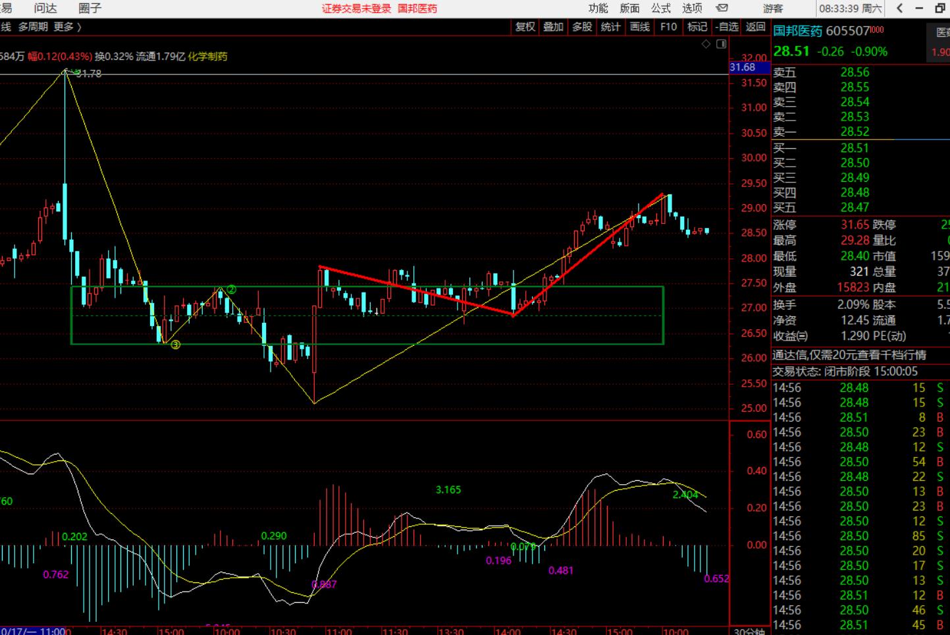Viewport: 950px width, 635px height.
Task: Click the restore window icon
Action: pyautogui.click(x=939, y=9)
